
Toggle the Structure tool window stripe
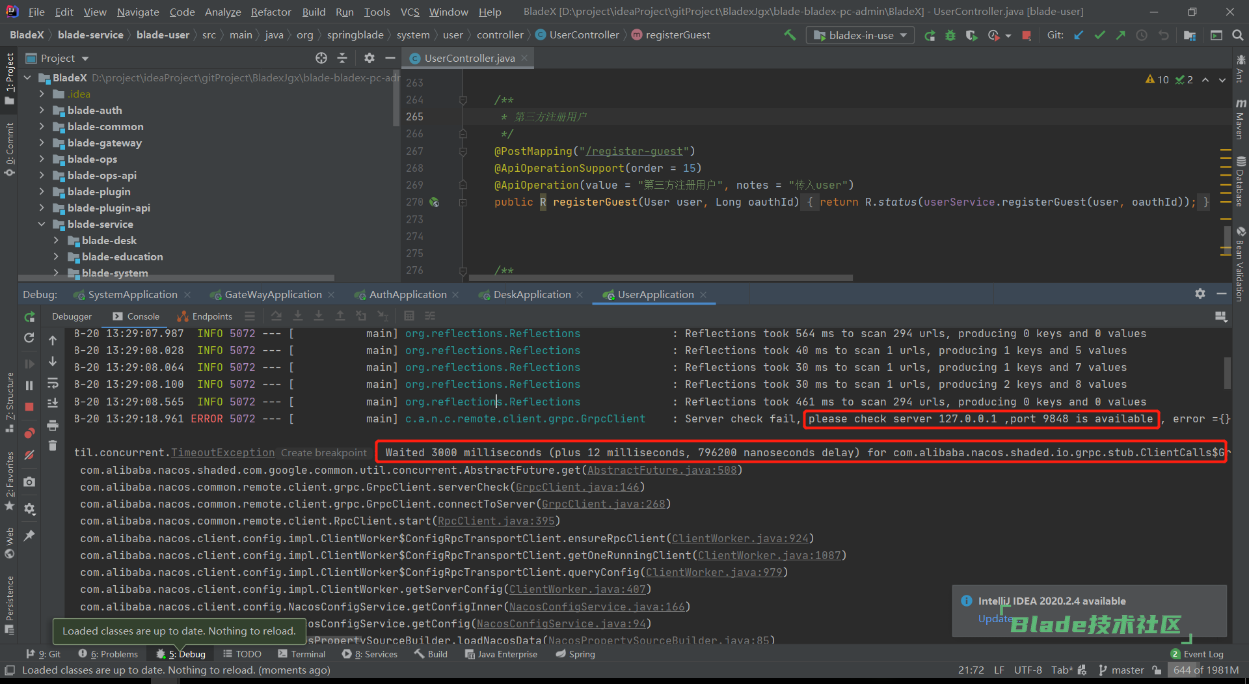(9, 402)
